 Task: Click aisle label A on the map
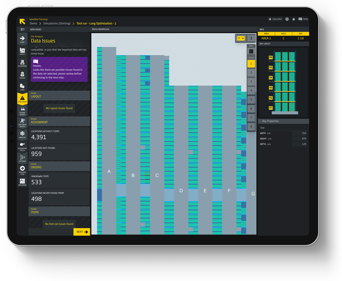tap(109, 171)
